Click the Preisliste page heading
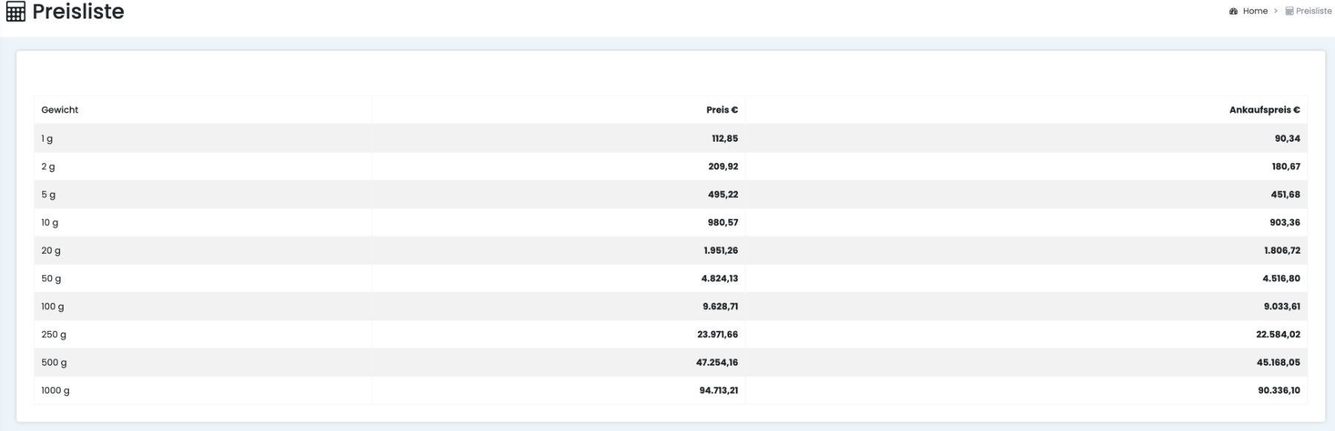 click(78, 12)
